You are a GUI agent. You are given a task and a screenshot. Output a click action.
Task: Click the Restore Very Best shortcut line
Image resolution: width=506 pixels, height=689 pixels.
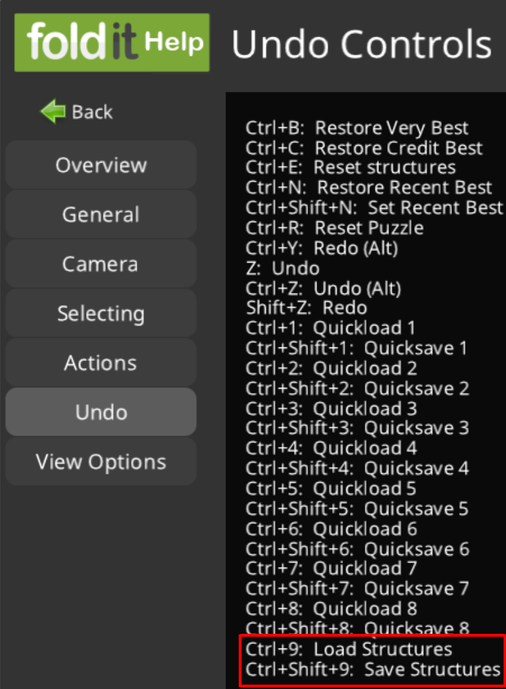357,128
